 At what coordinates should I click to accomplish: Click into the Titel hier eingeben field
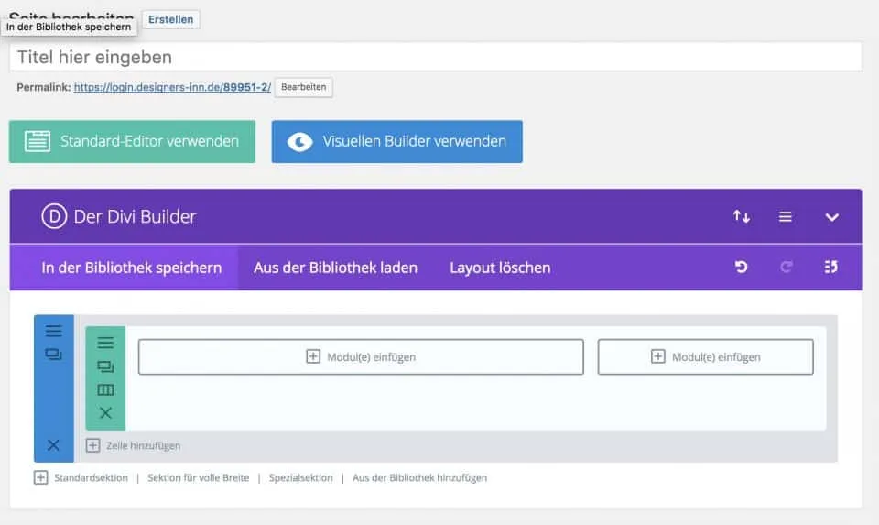click(x=436, y=57)
